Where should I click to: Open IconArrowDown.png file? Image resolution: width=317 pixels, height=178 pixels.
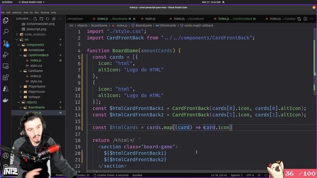tap(41, 24)
